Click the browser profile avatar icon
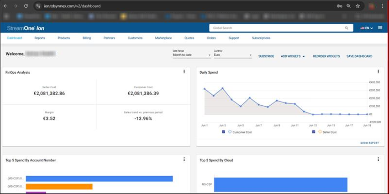Screen dimensions: 389x194 click(x=371, y=6)
